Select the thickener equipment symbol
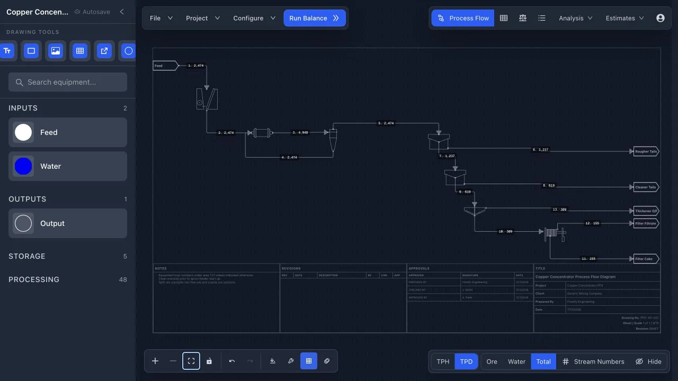 [x=475, y=211]
